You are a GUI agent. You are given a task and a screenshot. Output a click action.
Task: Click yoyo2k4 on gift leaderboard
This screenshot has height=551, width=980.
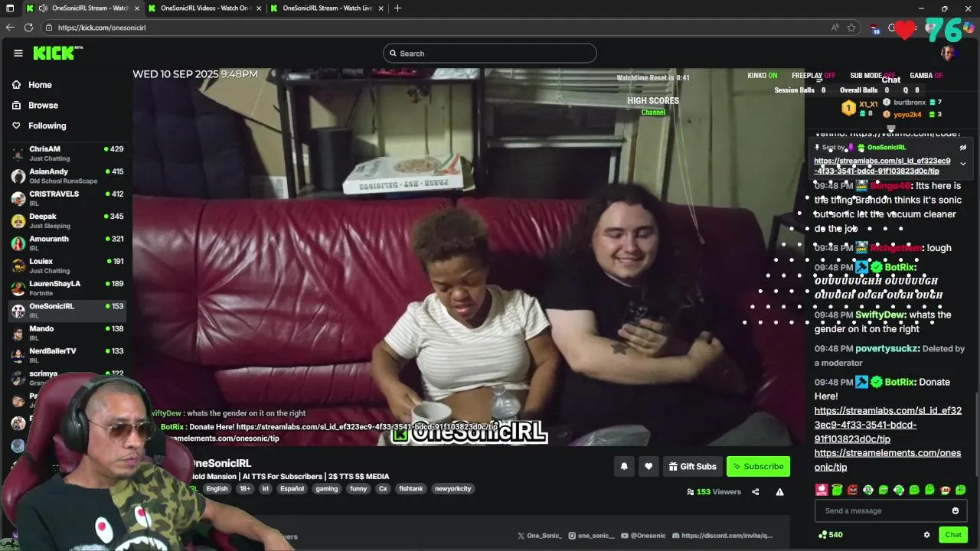(908, 114)
